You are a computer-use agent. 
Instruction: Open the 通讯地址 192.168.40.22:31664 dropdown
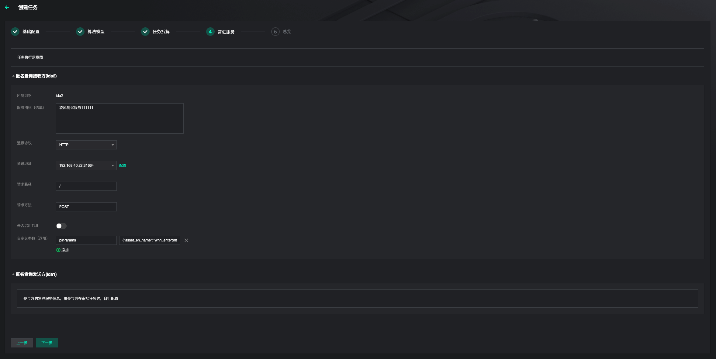click(x=86, y=166)
